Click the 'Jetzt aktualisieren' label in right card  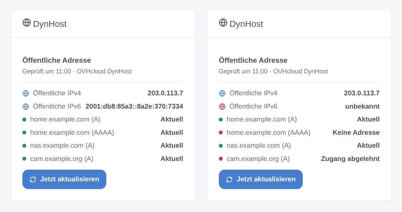266,179
